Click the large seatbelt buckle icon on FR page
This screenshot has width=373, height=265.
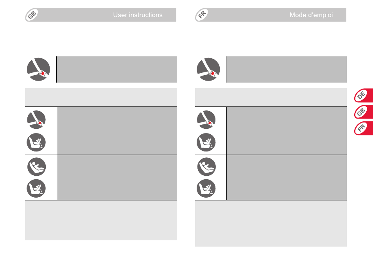click(208, 69)
